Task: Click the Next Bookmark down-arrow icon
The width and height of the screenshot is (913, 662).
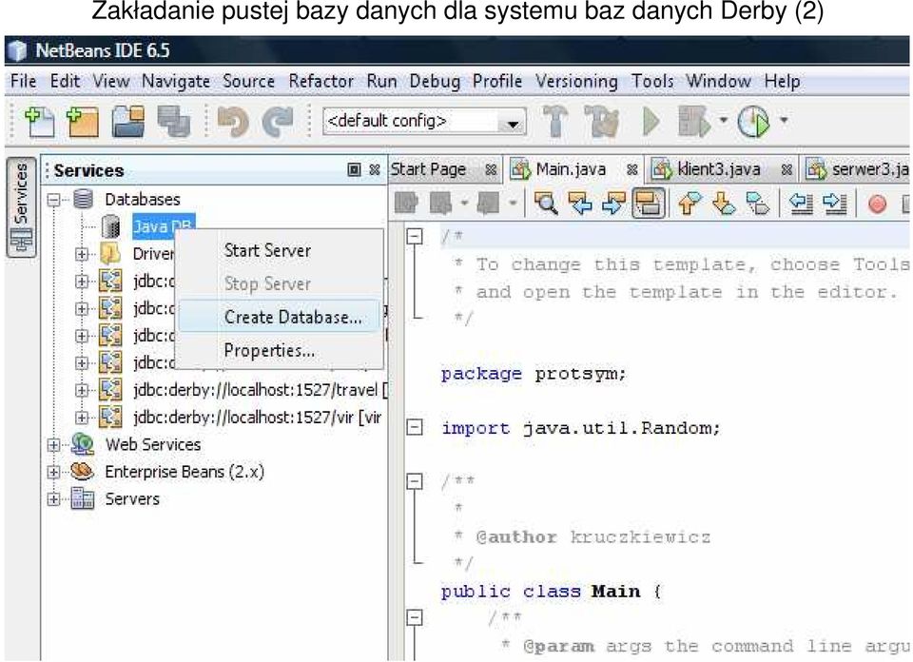Action: [723, 203]
